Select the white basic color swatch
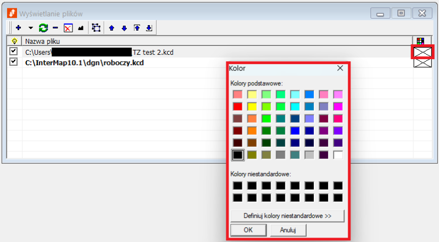Viewport: 439px width, 242px height. pyautogui.click(x=338, y=155)
